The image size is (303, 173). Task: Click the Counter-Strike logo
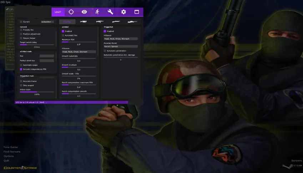(x=20, y=168)
